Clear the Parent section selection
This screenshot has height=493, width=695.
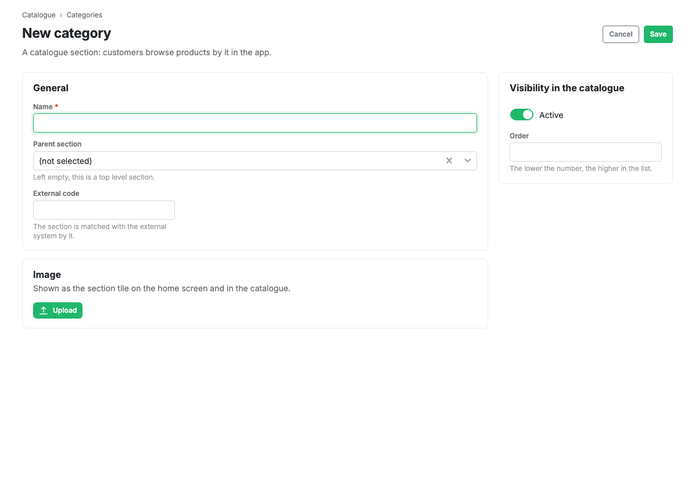click(449, 161)
